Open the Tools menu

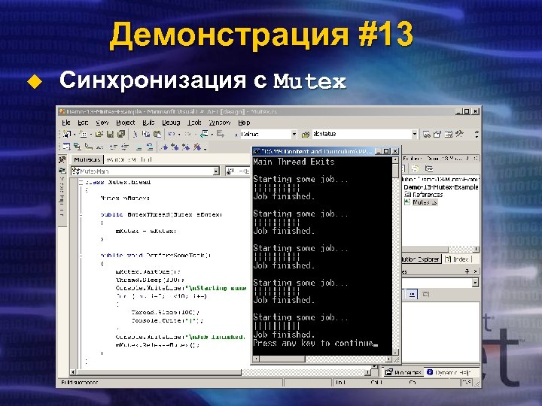(195, 123)
